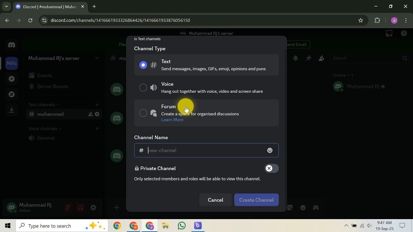Open Chrome profile avatar
This screenshot has height=232, width=413.
(x=394, y=20)
